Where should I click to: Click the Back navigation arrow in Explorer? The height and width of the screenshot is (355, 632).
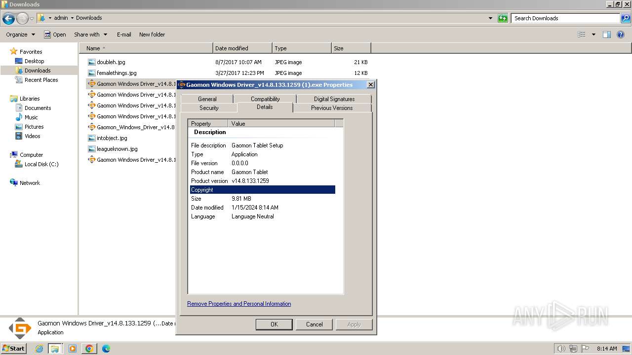tap(8, 19)
